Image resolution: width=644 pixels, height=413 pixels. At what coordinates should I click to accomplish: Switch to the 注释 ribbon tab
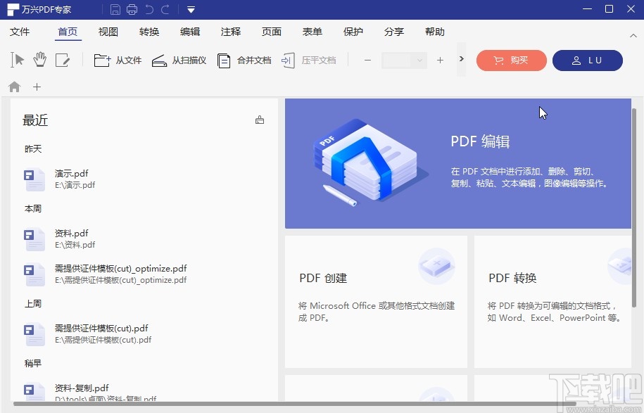[x=230, y=32]
